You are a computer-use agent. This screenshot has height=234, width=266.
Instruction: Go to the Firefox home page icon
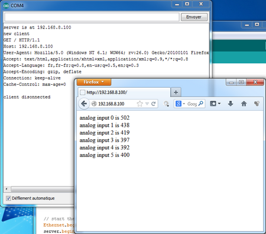click(x=244, y=104)
